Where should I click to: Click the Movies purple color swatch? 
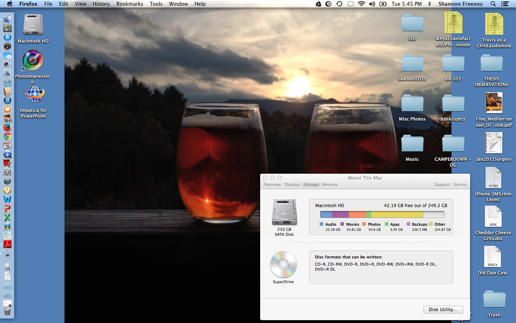point(342,224)
